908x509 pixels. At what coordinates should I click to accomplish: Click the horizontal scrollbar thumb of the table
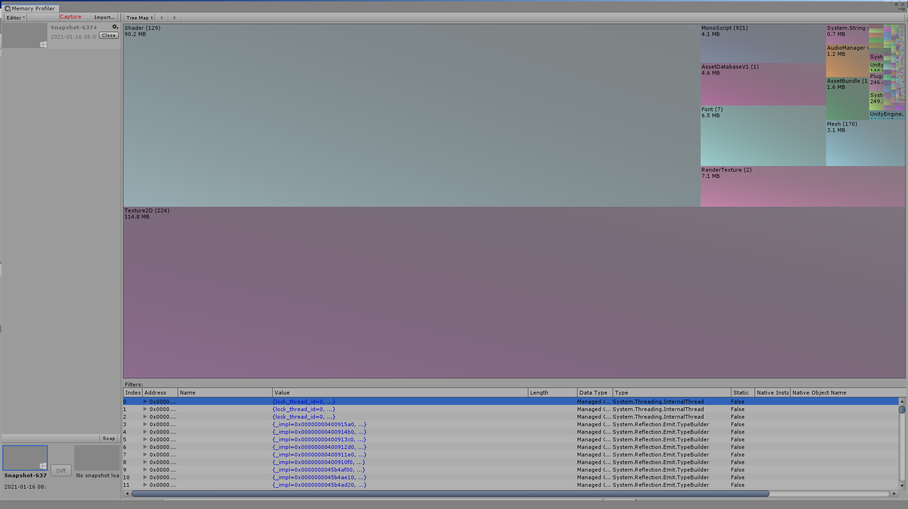coord(450,493)
